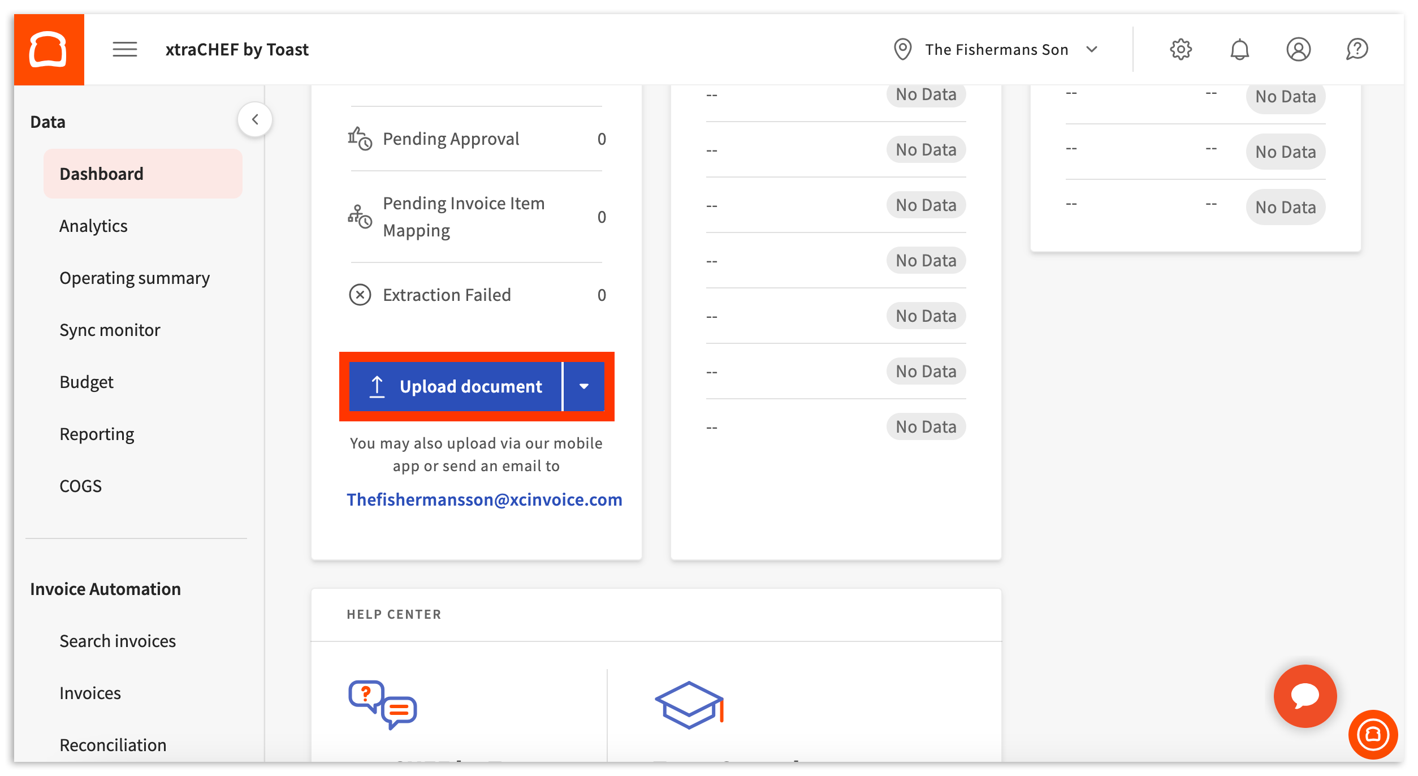Open Upload document dropdown arrow

click(x=584, y=386)
